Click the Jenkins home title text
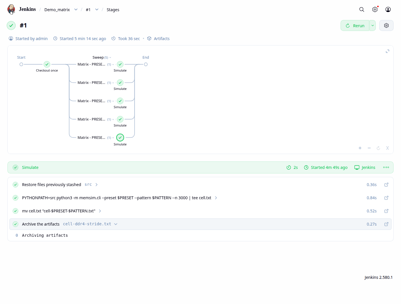 click(27, 9)
